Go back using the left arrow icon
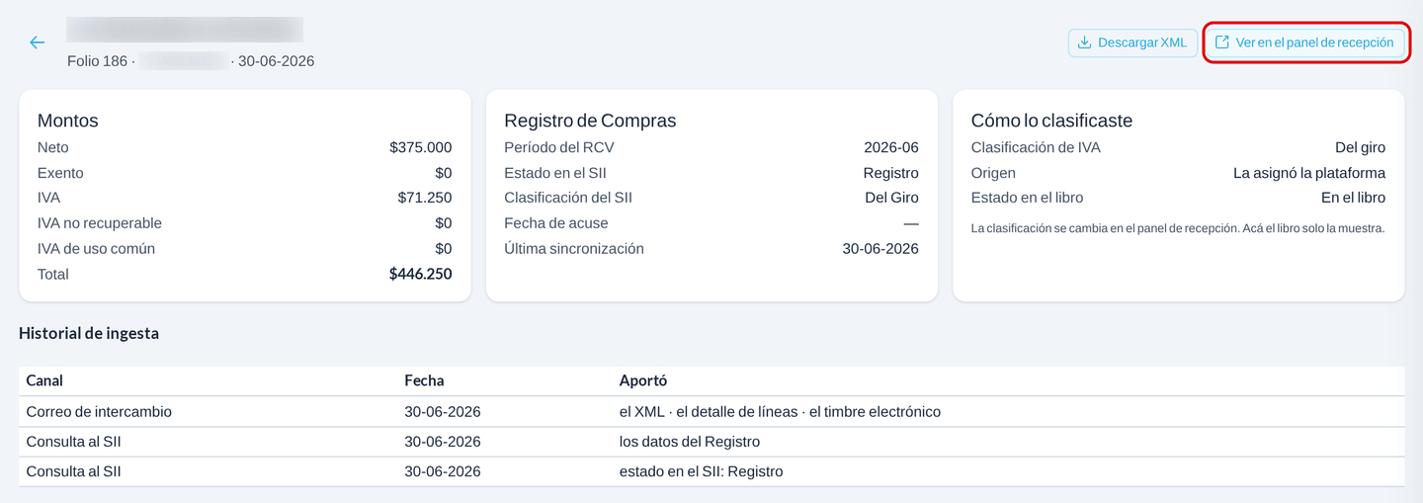1423x503 pixels. tap(37, 42)
